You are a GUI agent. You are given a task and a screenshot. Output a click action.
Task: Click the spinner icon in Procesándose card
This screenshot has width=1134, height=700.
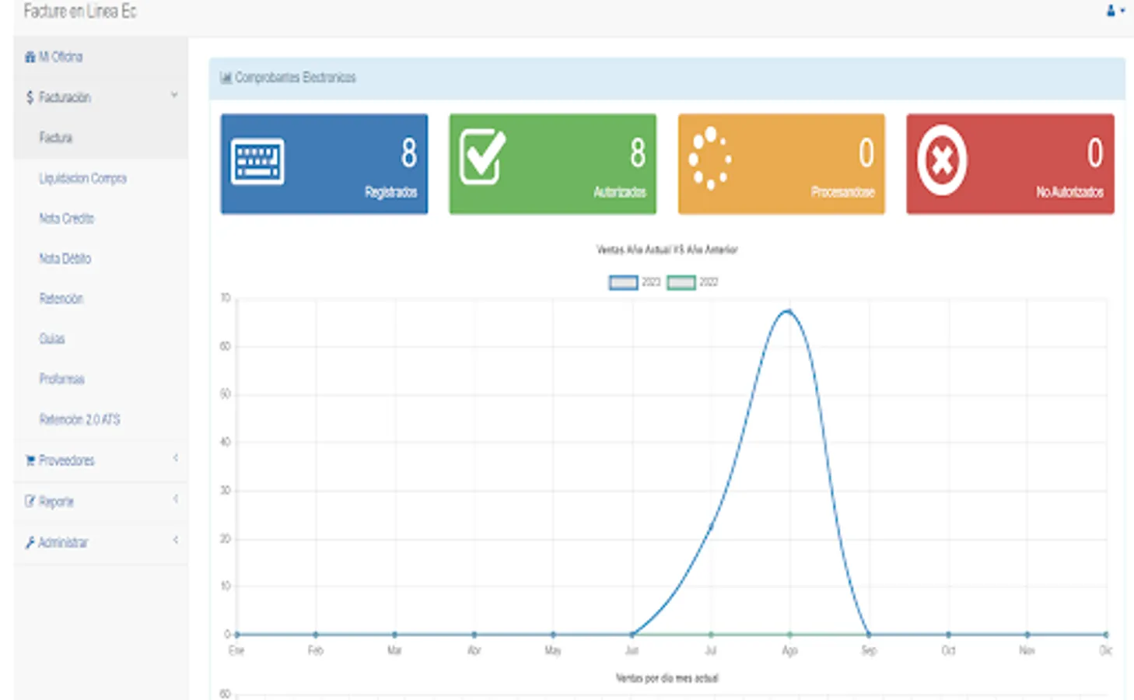(x=709, y=158)
